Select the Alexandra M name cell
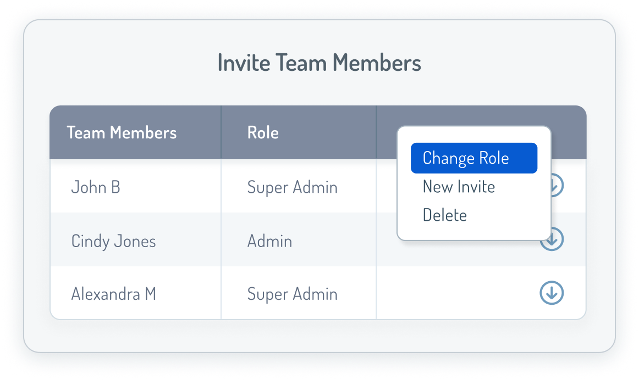 (x=113, y=294)
